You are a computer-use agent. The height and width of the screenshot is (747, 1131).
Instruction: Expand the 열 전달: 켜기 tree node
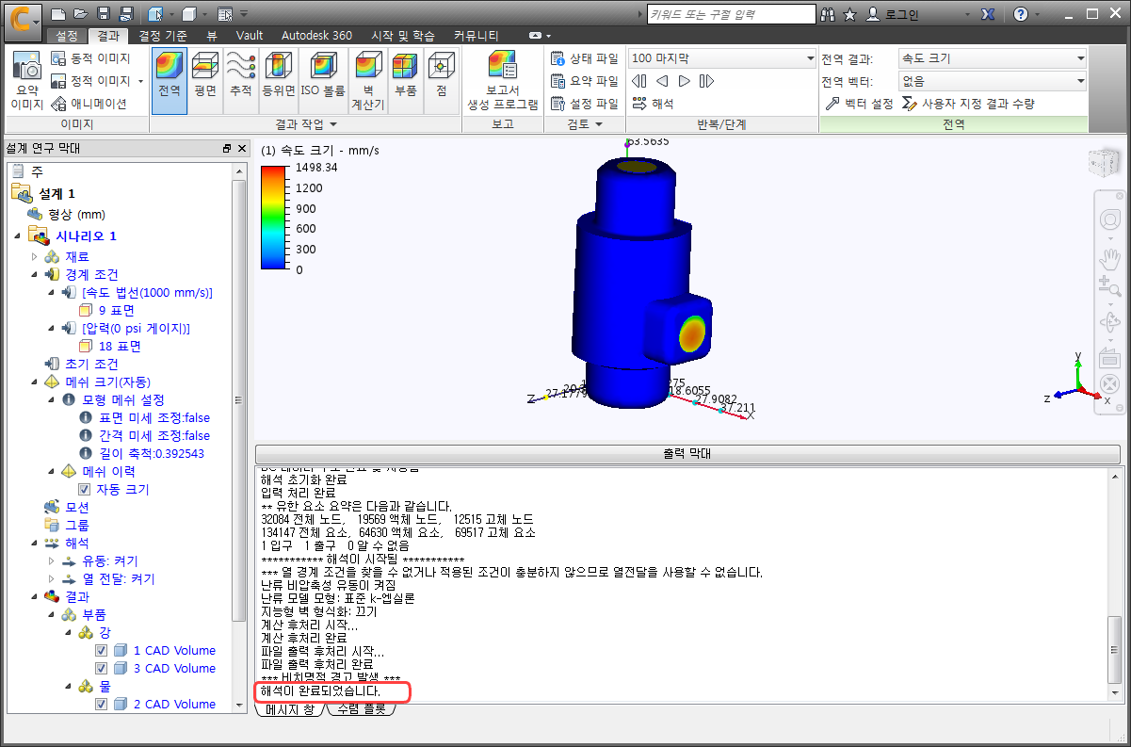coord(52,579)
